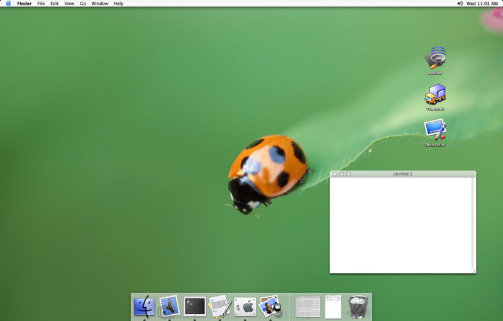Open TextEdit from the Dock
The height and width of the screenshot is (321, 503).
pyautogui.click(x=219, y=307)
